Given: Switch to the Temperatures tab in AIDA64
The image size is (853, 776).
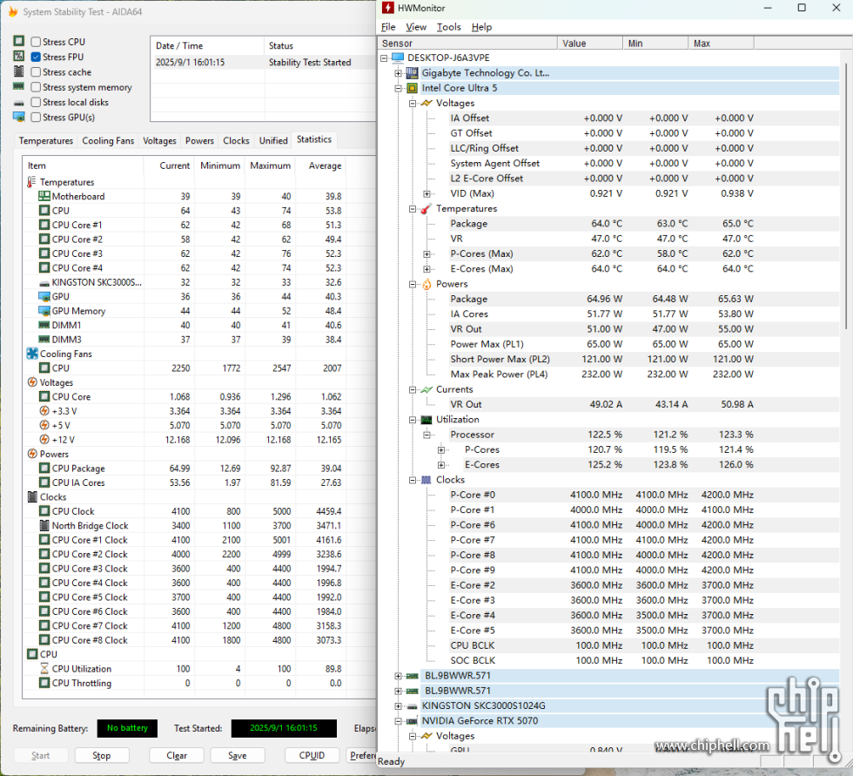Looking at the screenshot, I should pos(45,140).
